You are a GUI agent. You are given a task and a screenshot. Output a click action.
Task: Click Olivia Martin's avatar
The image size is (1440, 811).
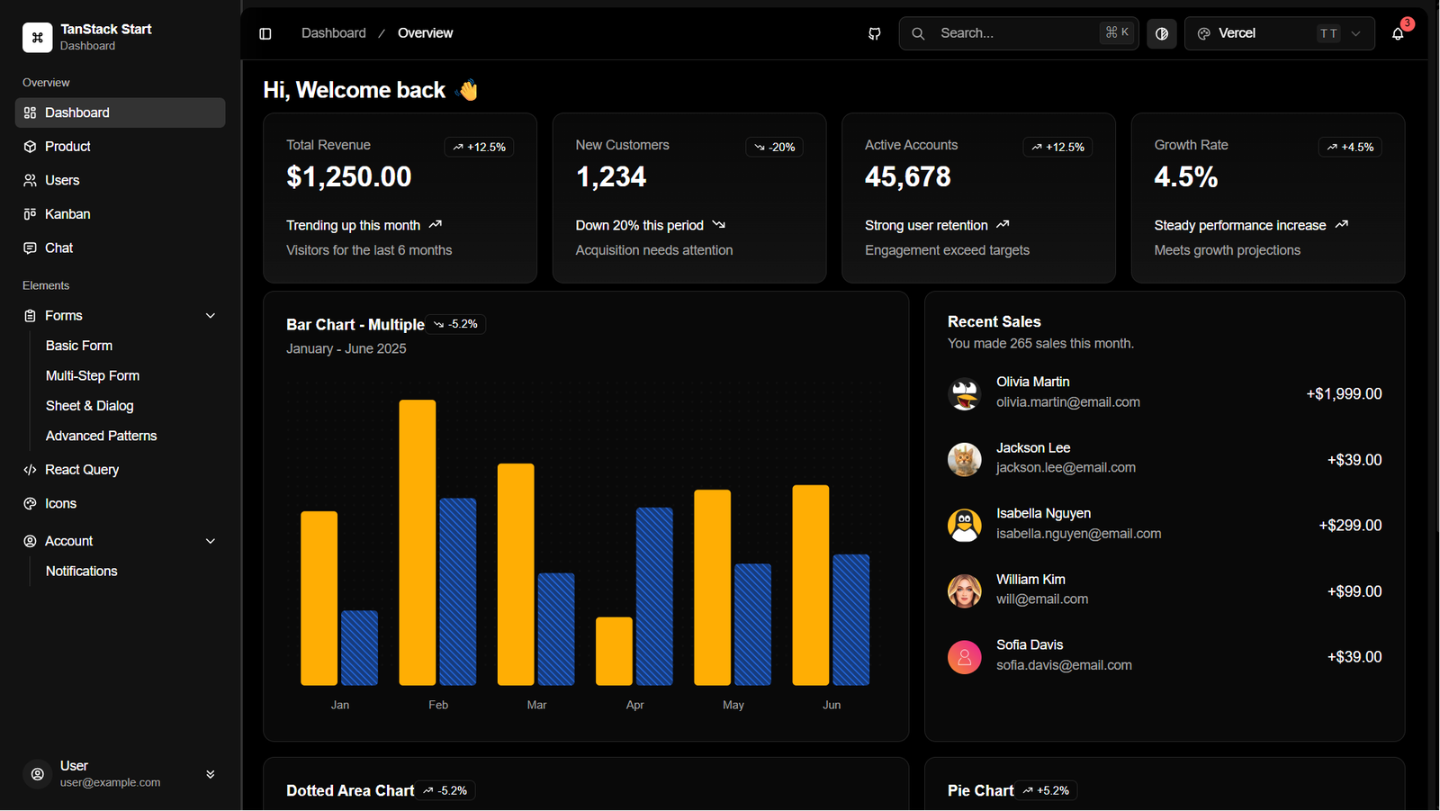click(x=965, y=394)
